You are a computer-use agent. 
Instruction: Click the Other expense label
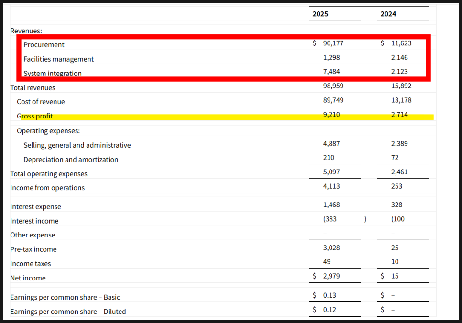click(33, 235)
